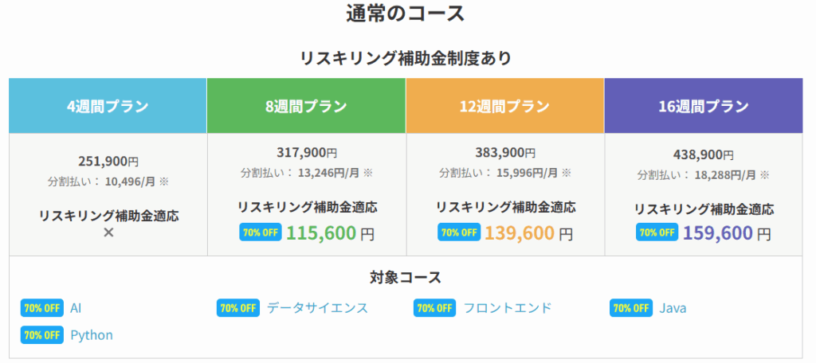Click the 70% OFF badge beside AI
This screenshot has height=363, width=816.
[42, 308]
